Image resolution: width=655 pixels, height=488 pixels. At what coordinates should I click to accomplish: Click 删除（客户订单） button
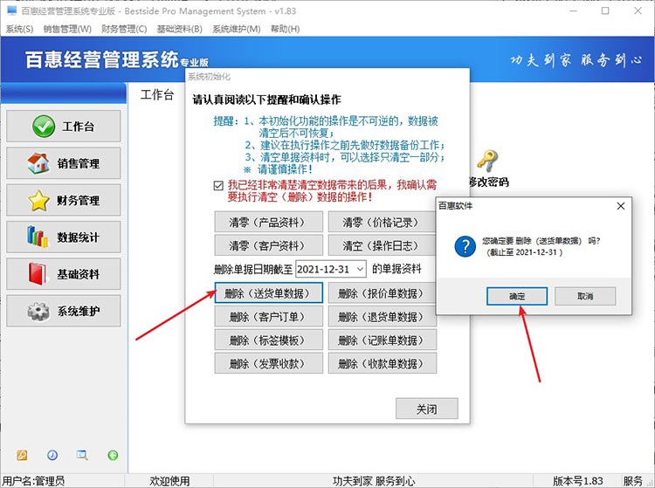click(x=269, y=316)
